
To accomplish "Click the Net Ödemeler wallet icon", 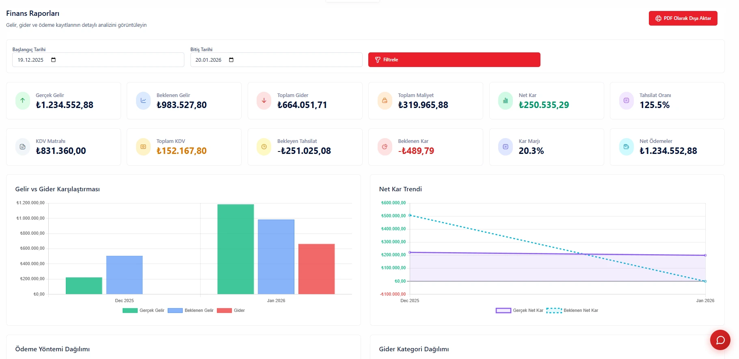I will pyautogui.click(x=626, y=147).
